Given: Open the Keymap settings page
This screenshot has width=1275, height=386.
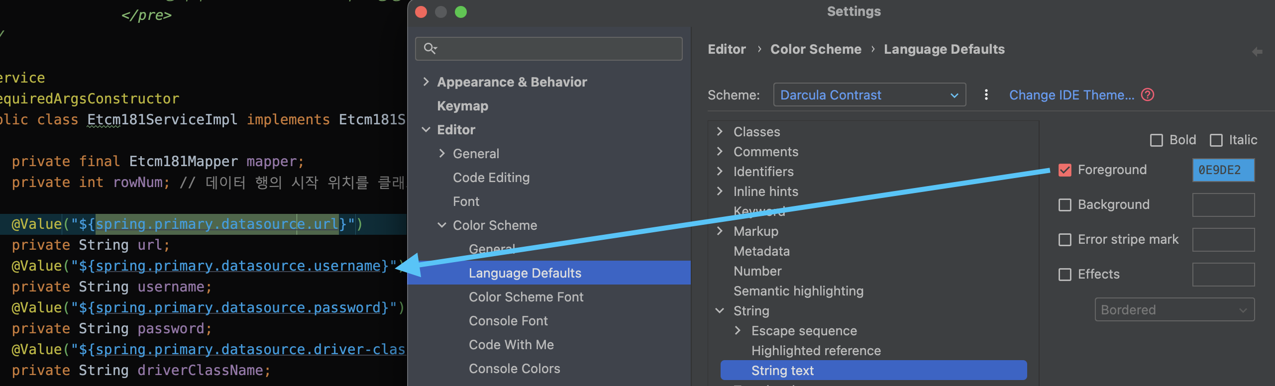Looking at the screenshot, I should click(462, 106).
